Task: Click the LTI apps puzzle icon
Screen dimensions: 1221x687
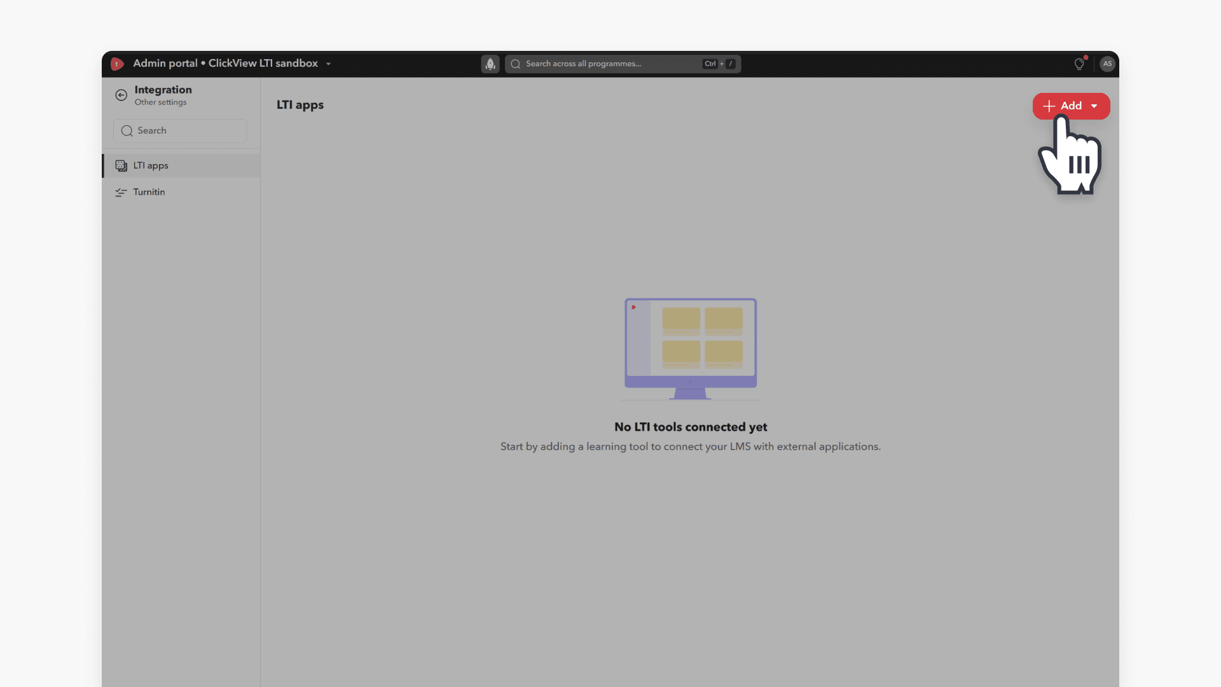Action: [x=121, y=165]
